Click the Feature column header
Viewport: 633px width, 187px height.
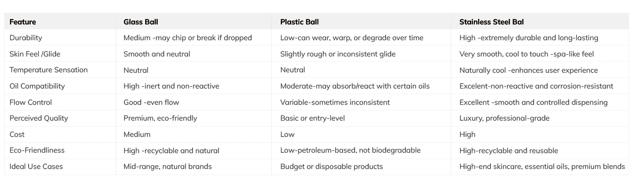tap(23, 22)
